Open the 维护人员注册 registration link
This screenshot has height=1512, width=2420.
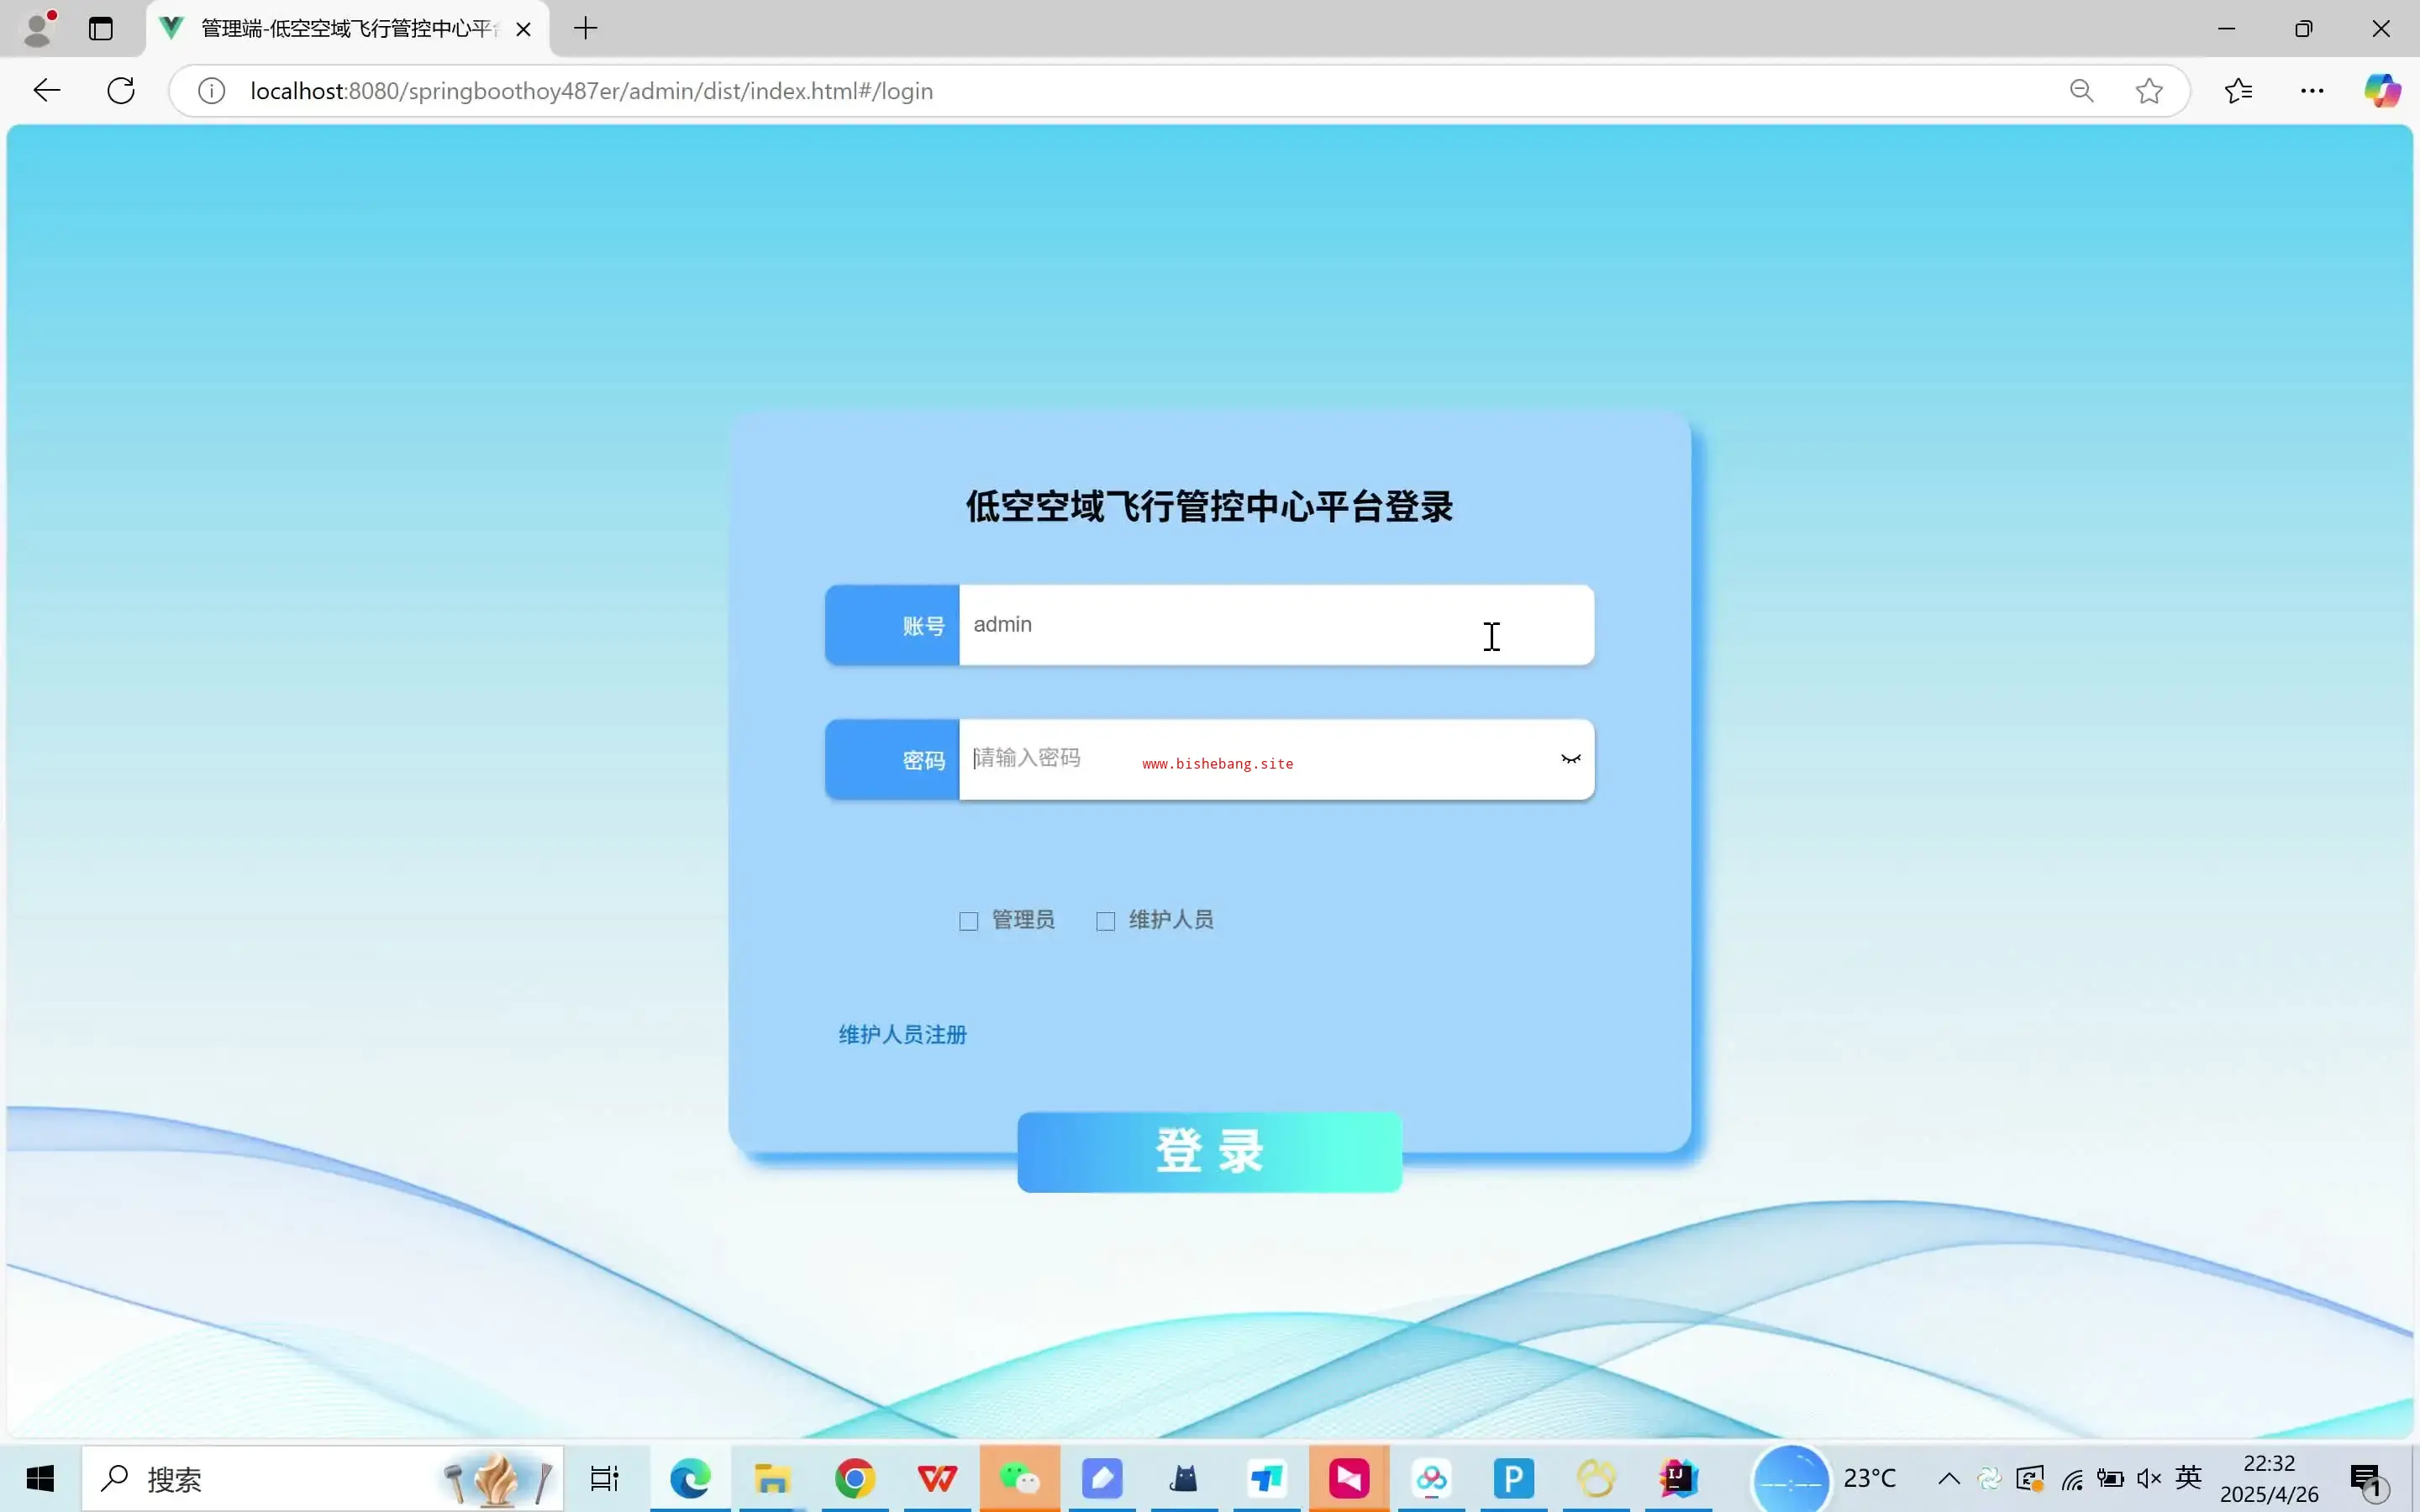(x=902, y=1034)
